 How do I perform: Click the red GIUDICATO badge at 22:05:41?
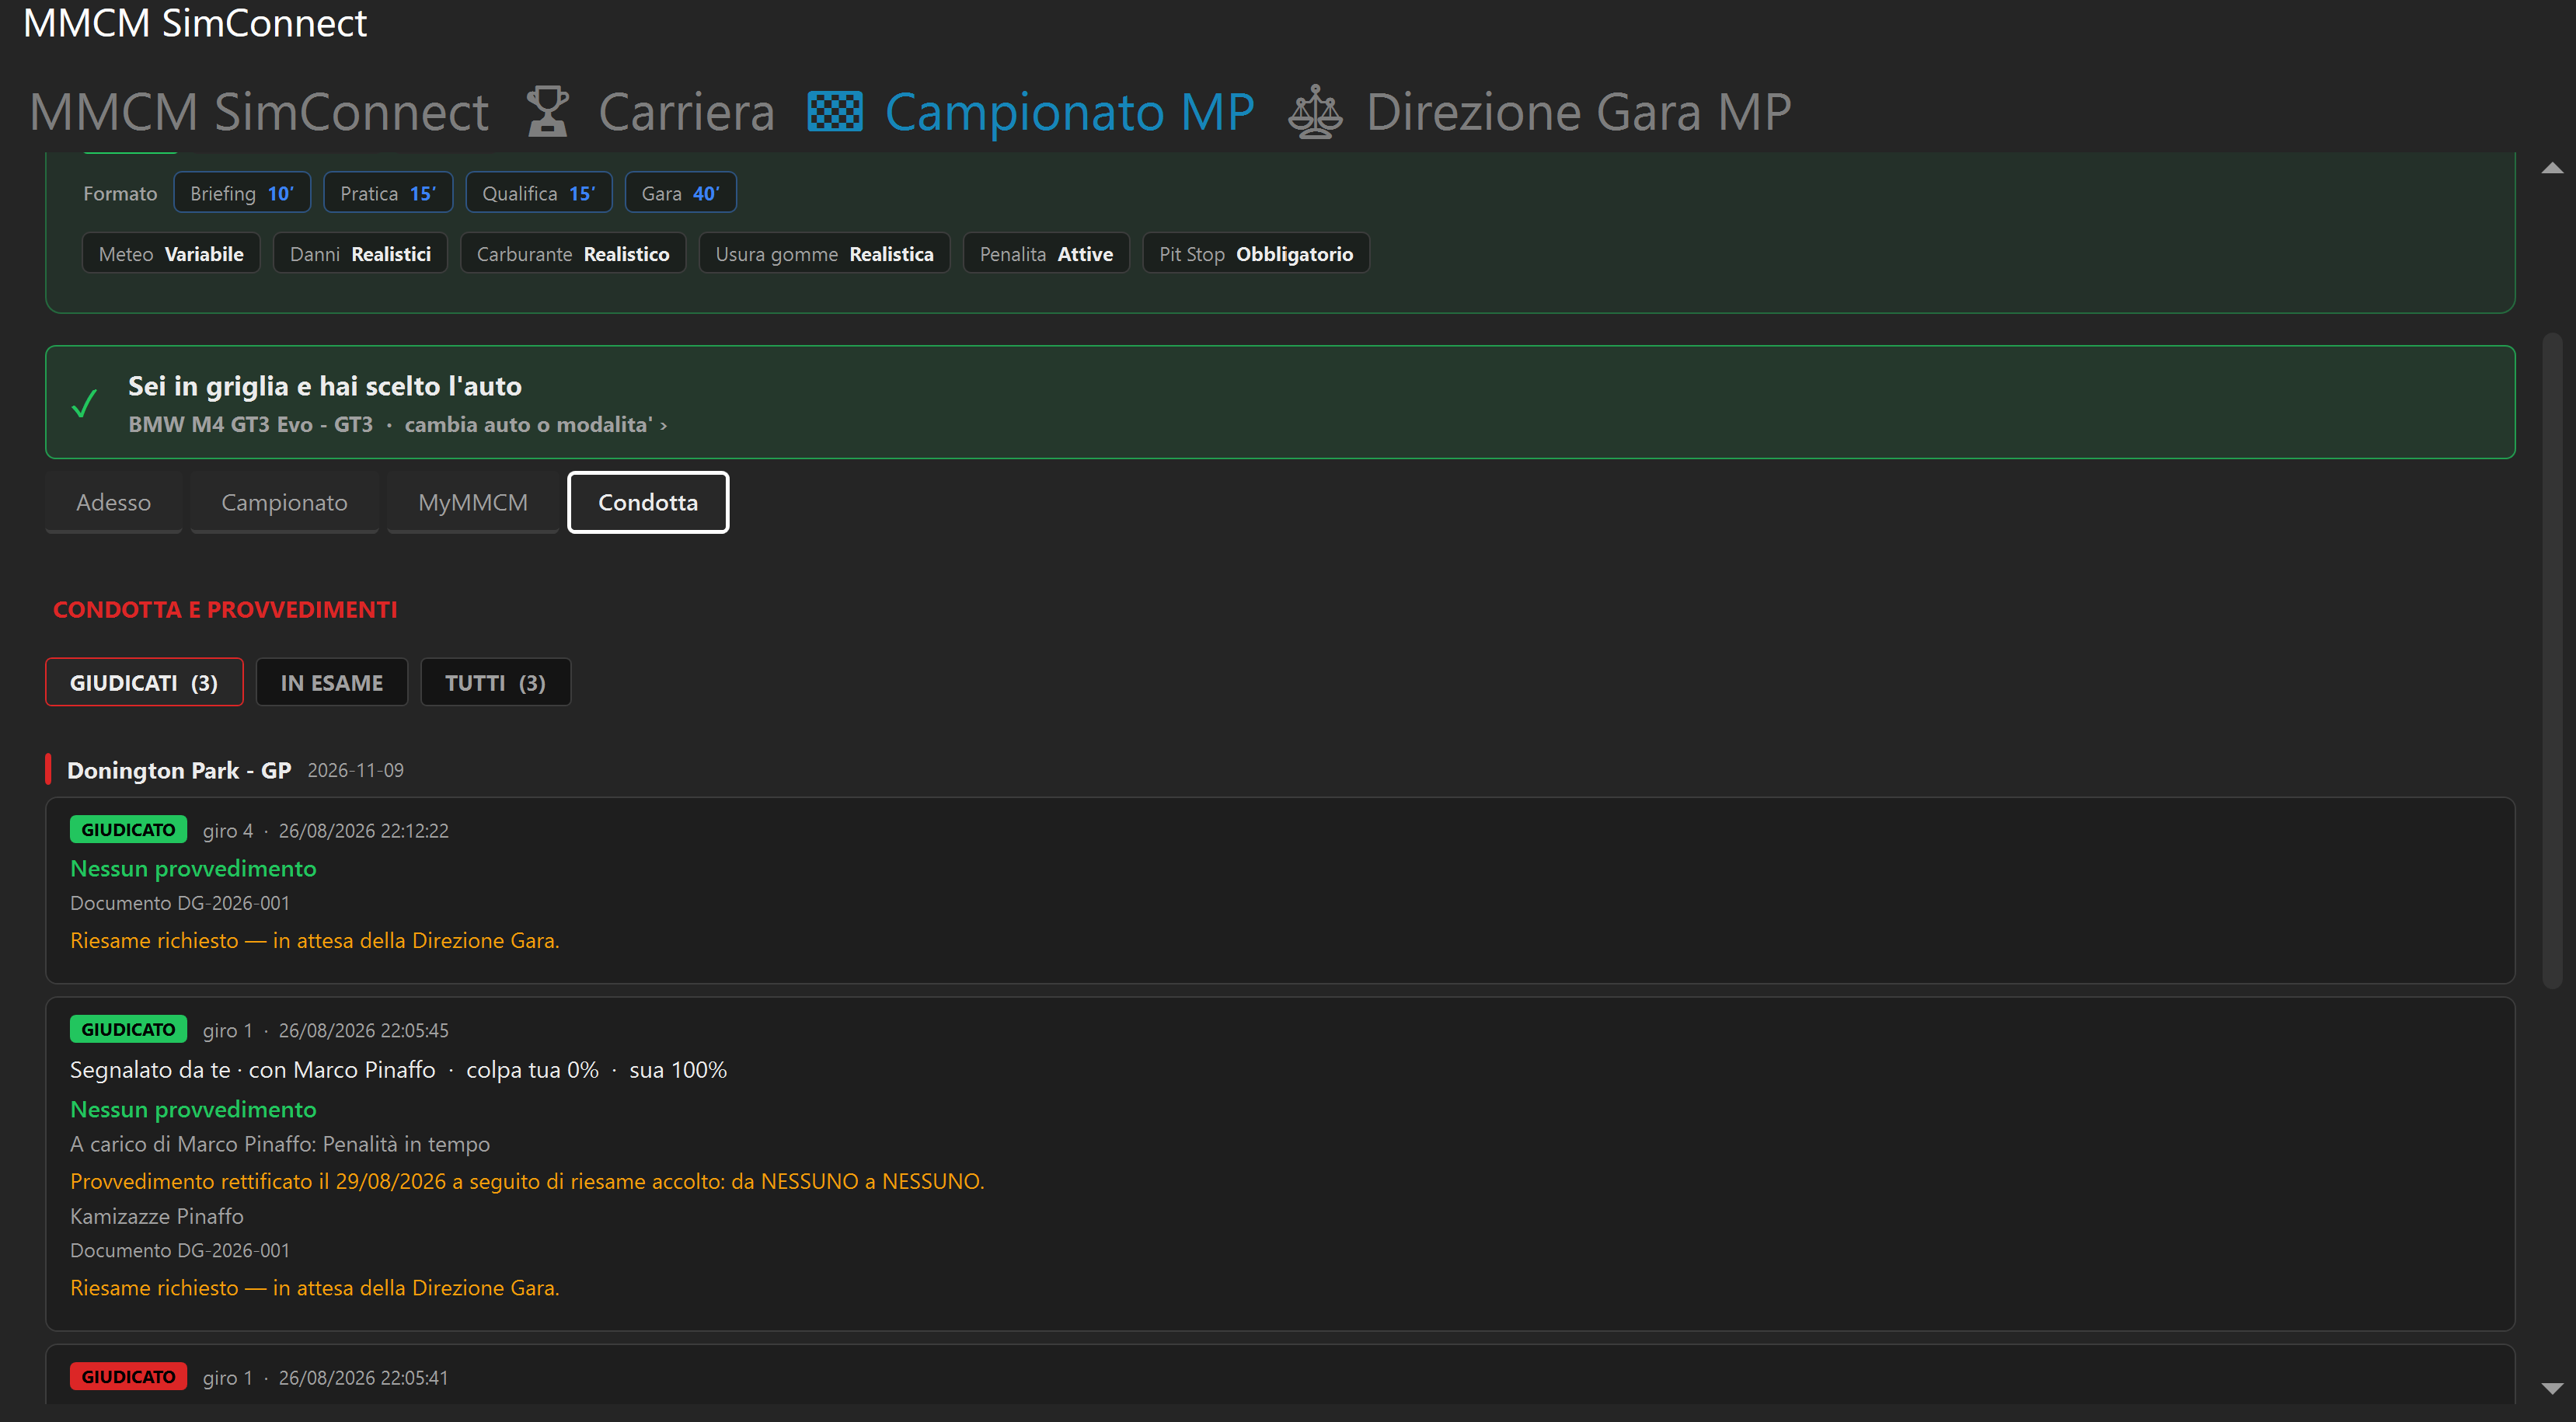tap(128, 1377)
